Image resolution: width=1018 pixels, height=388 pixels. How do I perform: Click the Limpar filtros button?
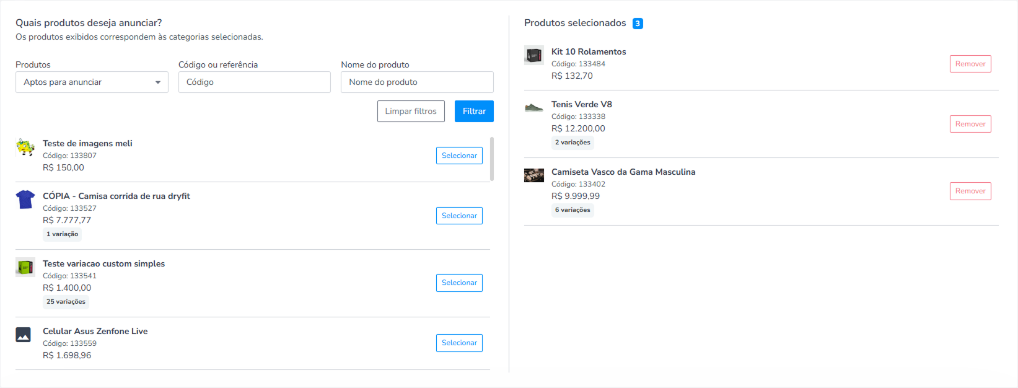(411, 111)
